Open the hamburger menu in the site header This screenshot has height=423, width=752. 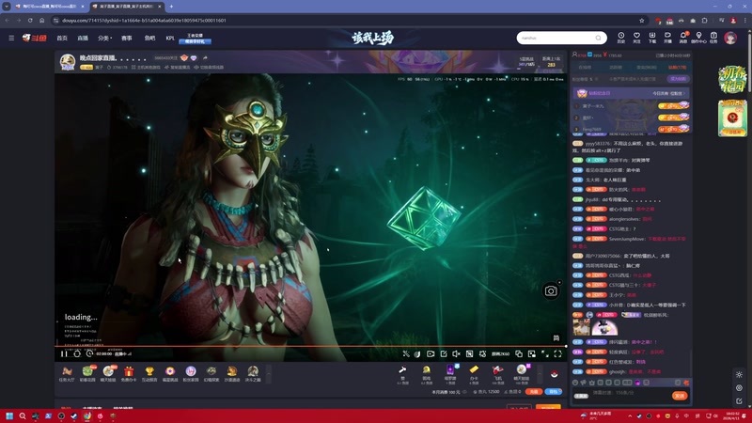click(x=11, y=38)
